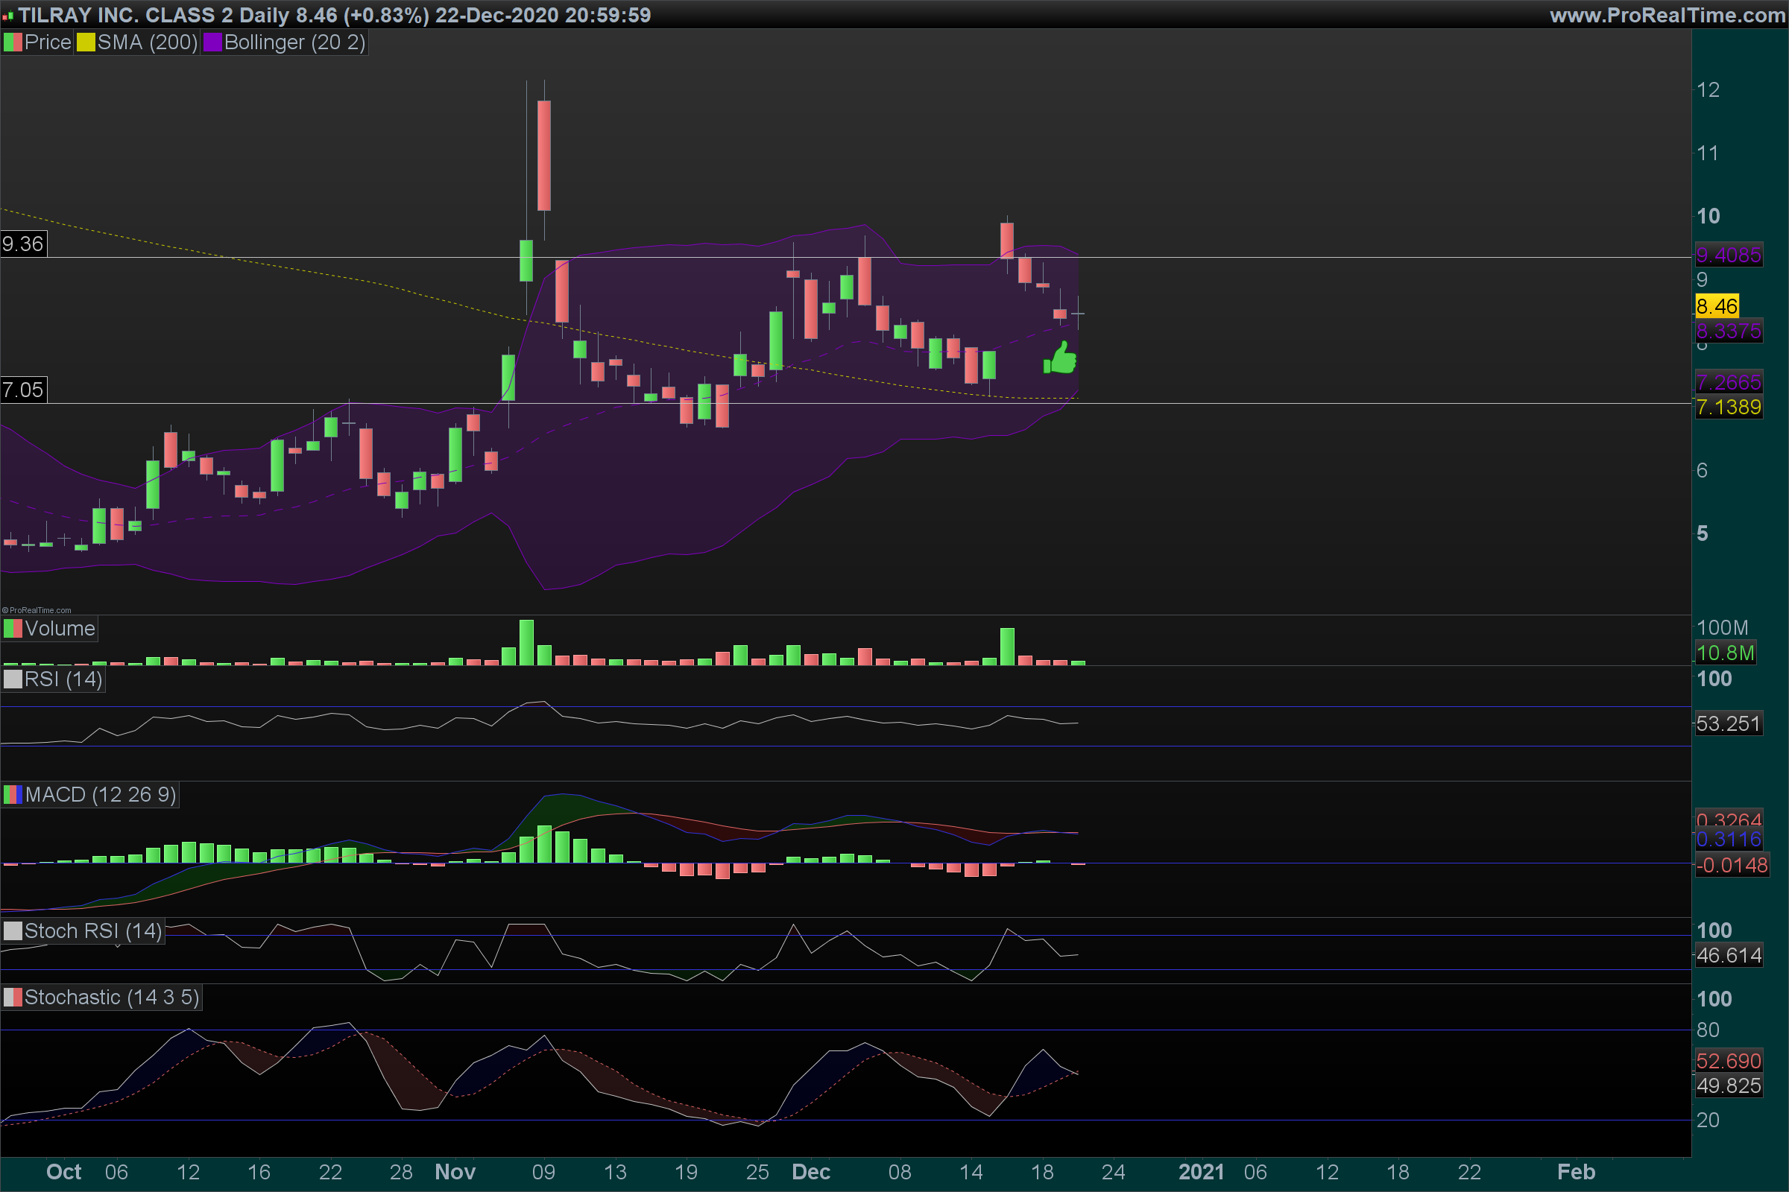Screen dimensions: 1789x1192
Task: Select the 9.36 horizontal line label
Action: coord(23,244)
